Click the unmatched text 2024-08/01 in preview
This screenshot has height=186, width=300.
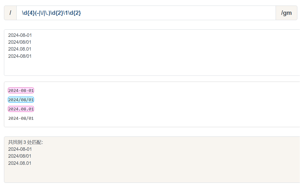pos(21,118)
